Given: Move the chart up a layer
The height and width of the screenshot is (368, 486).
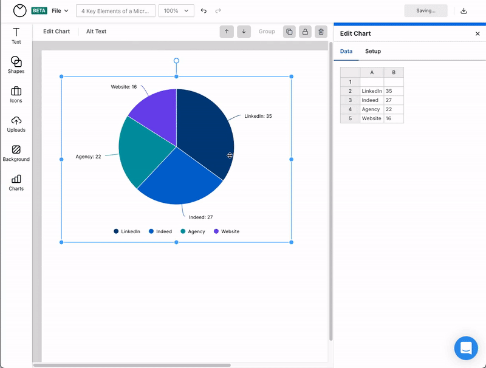Looking at the screenshot, I should coord(227,31).
